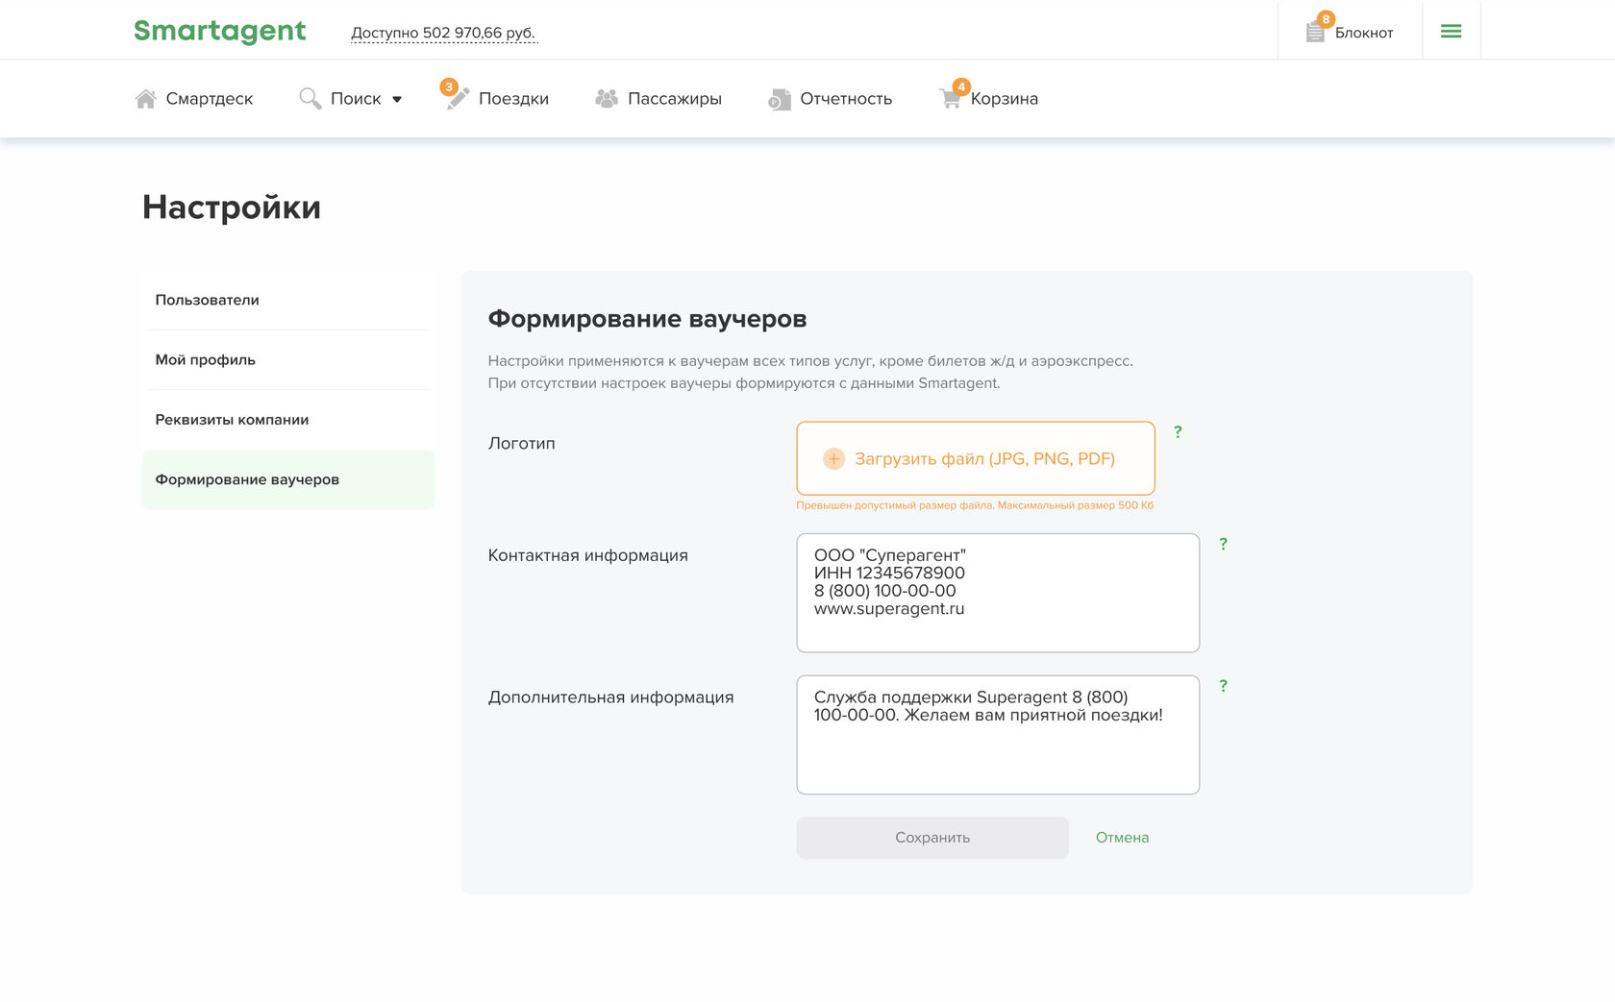Click into the Контактная информация text area
Viewport: 1615px width, 1002px height.
pos(997,593)
